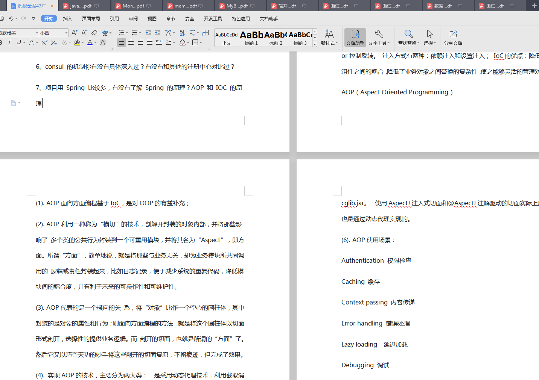The width and height of the screenshot is (539, 380).
Task: Justify the paragraph text
Action: (150, 42)
